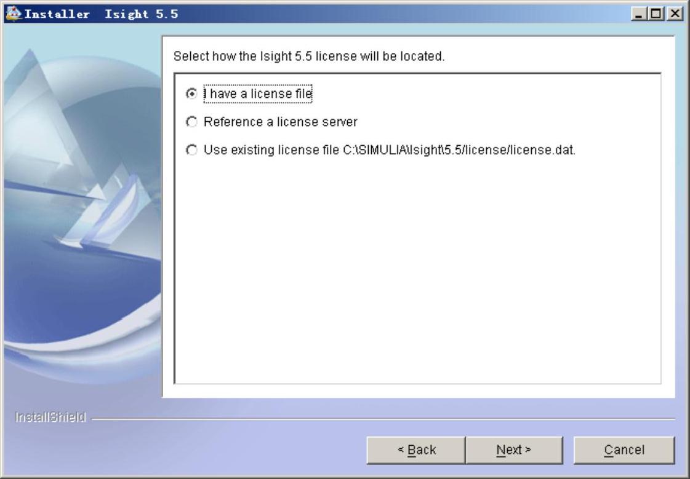
Task: Click the InstallShield branding label
Action: coord(50,417)
